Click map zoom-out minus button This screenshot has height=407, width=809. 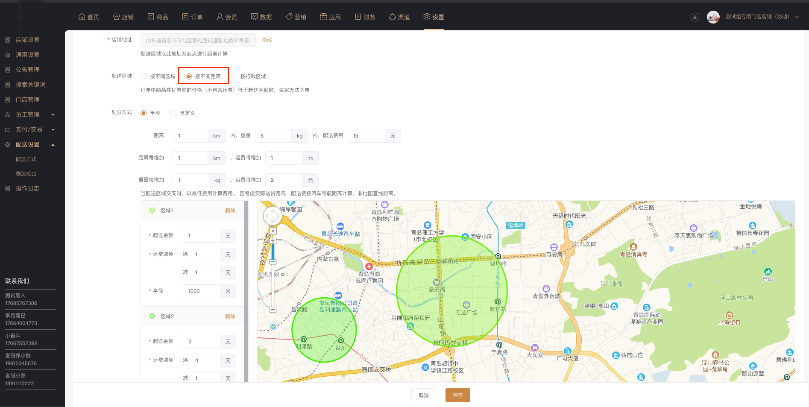point(273,310)
